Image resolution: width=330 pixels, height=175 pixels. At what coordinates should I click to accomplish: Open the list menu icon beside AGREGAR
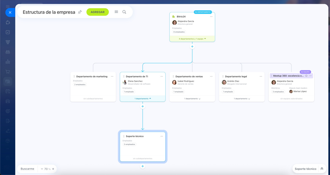pyautogui.click(x=116, y=12)
